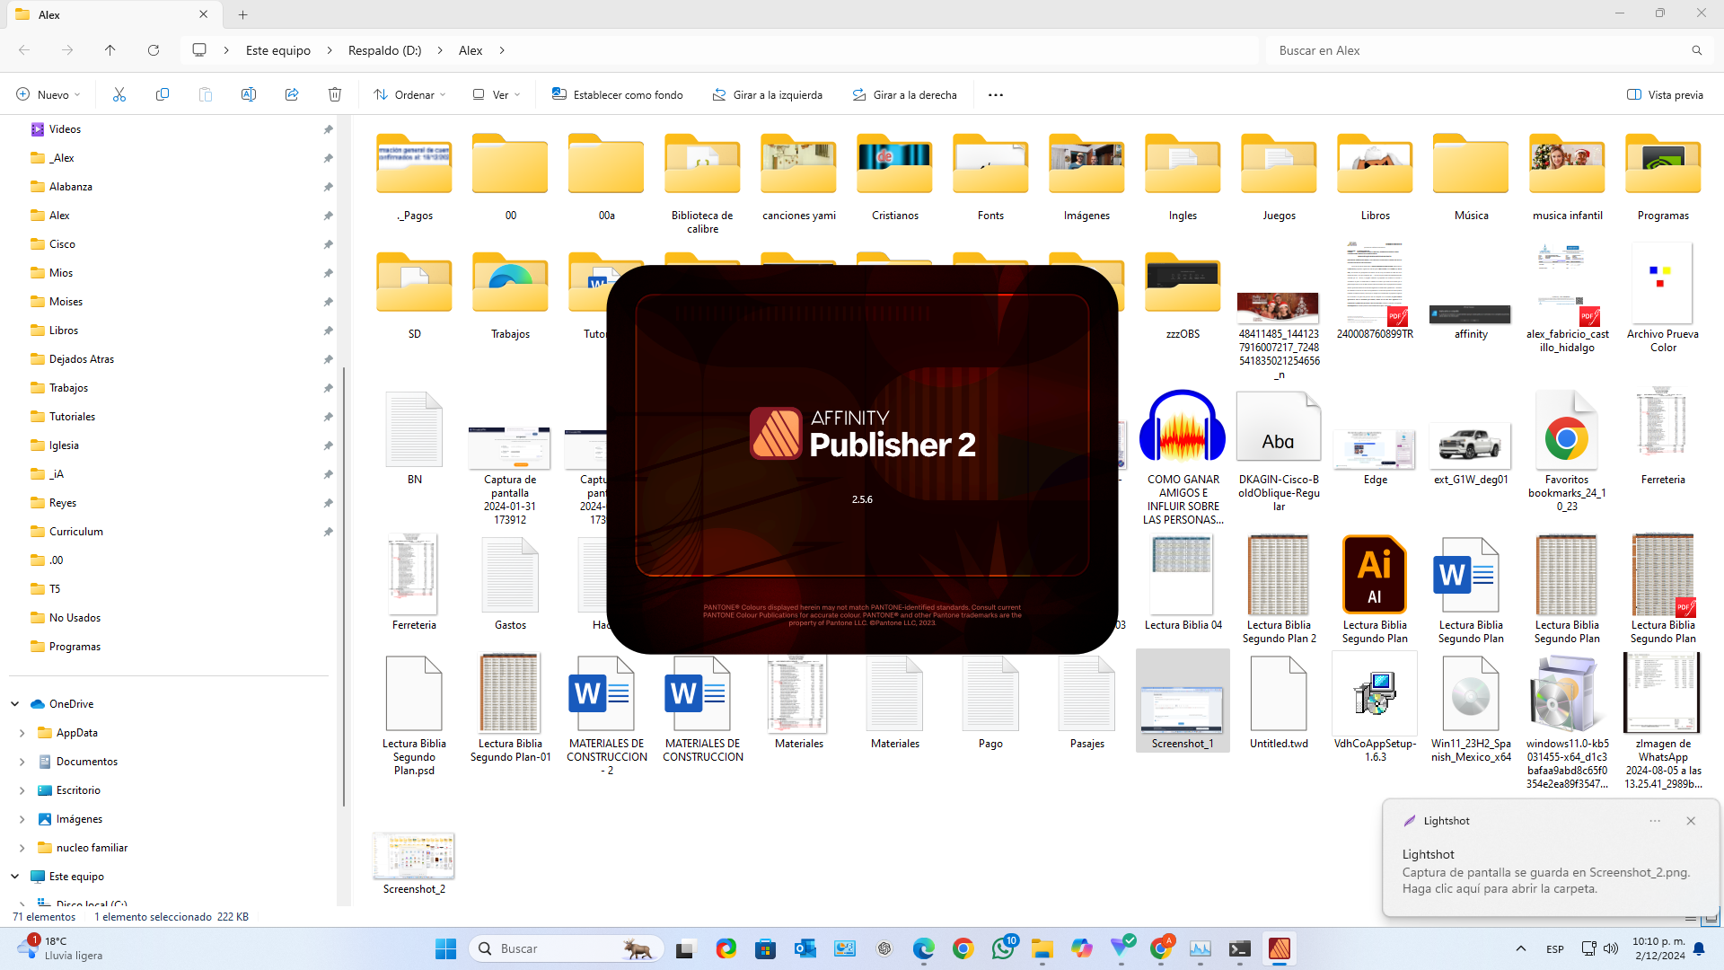Click Respaldo (D:) in the breadcrumb

coord(384,50)
